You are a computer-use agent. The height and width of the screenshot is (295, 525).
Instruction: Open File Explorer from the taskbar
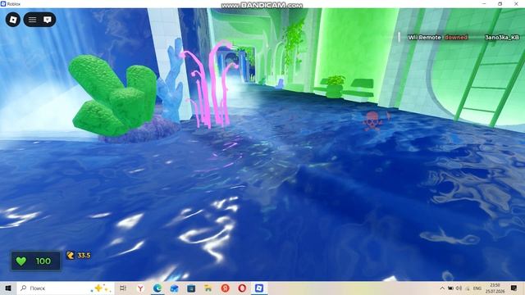coord(208,288)
